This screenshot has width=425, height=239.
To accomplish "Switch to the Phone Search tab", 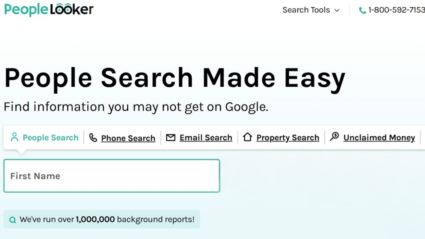I will pos(122,138).
